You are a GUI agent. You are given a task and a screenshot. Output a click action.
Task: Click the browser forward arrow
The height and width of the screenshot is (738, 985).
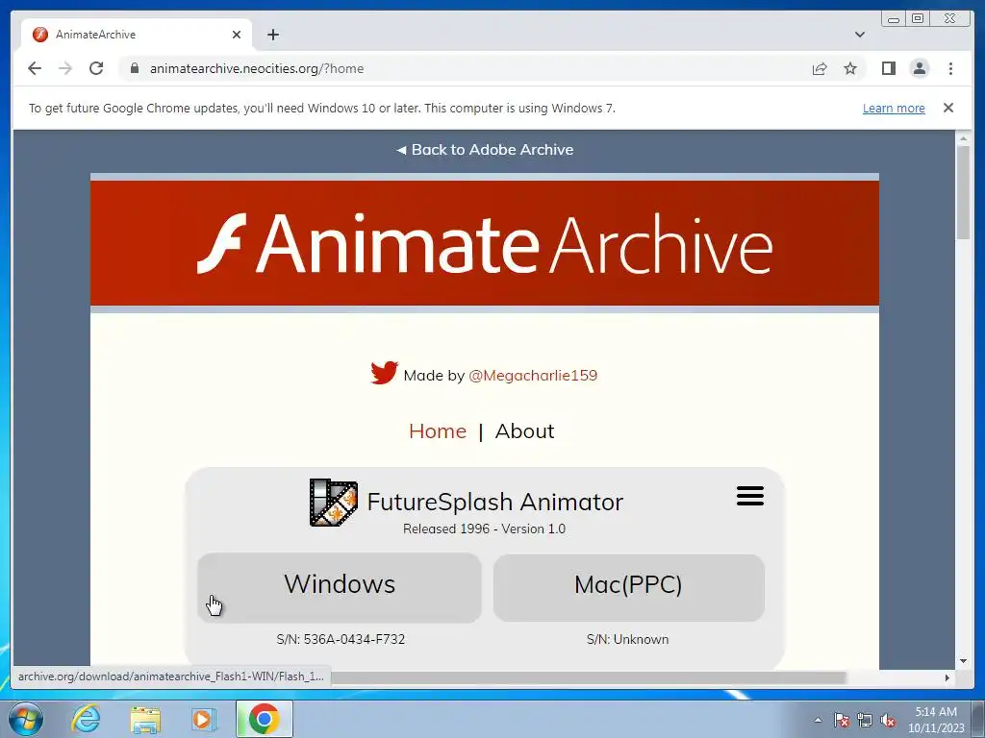point(65,68)
